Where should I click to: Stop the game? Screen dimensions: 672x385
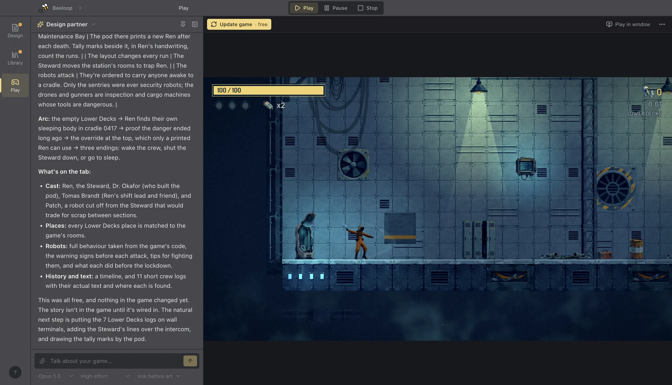tap(368, 8)
